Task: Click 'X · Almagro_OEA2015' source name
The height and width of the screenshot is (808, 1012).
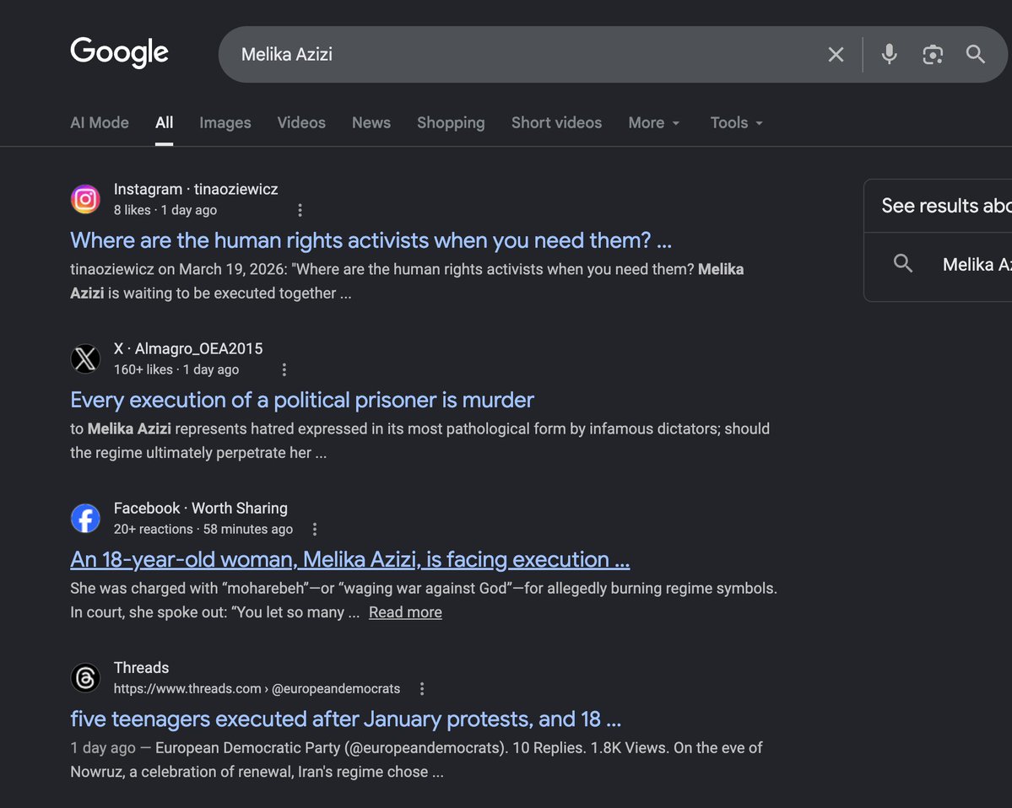Action: [x=188, y=349]
